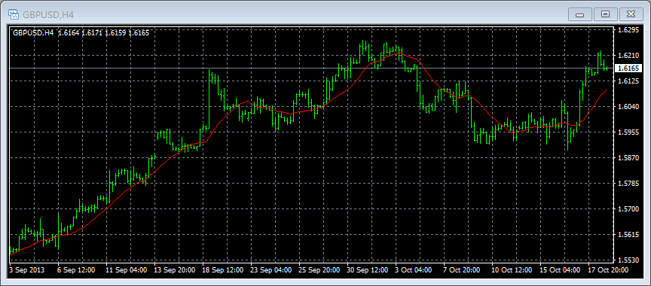Screen dimensions: 651x286
Task: Click the 3 Sep 2013 time label
Action: click(27, 270)
